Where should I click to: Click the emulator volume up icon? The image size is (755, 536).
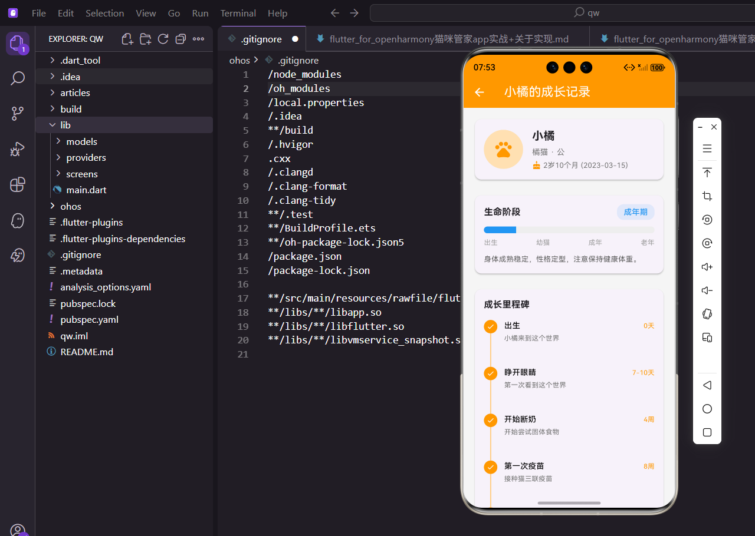point(707,267)
